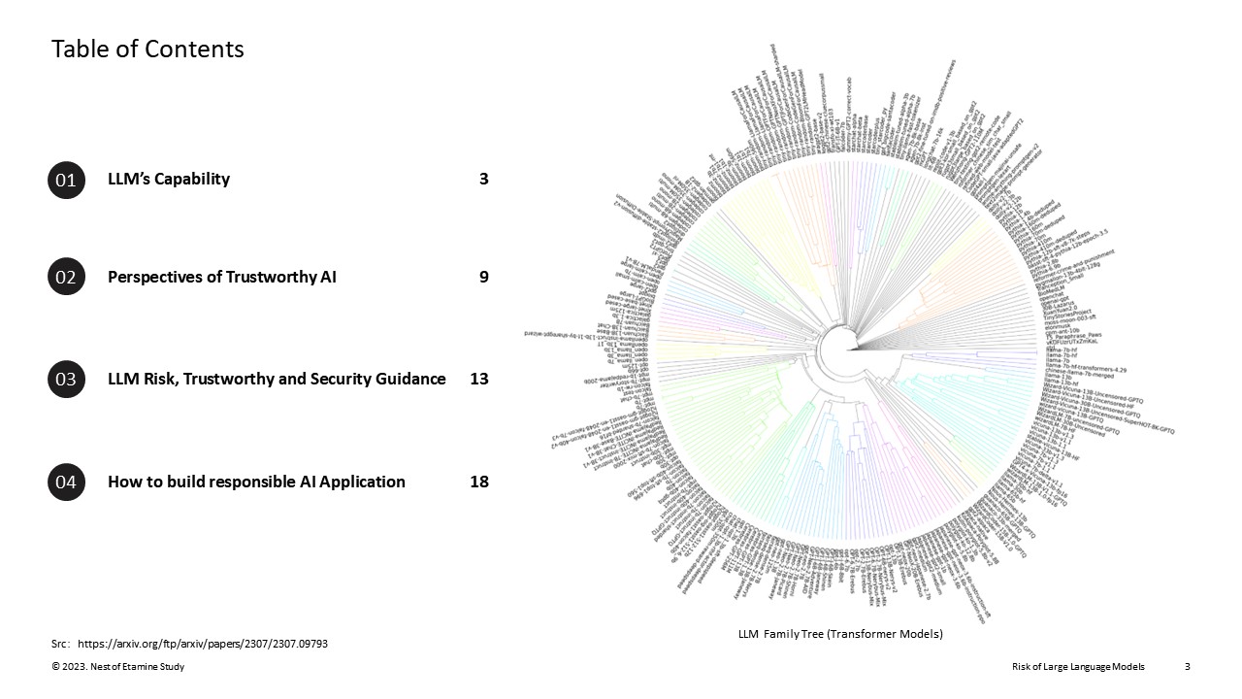Select 'Perspectives of Trustworthy AI' entry
This screenshot has width=1242, height=699.
[x=222, y=277]
